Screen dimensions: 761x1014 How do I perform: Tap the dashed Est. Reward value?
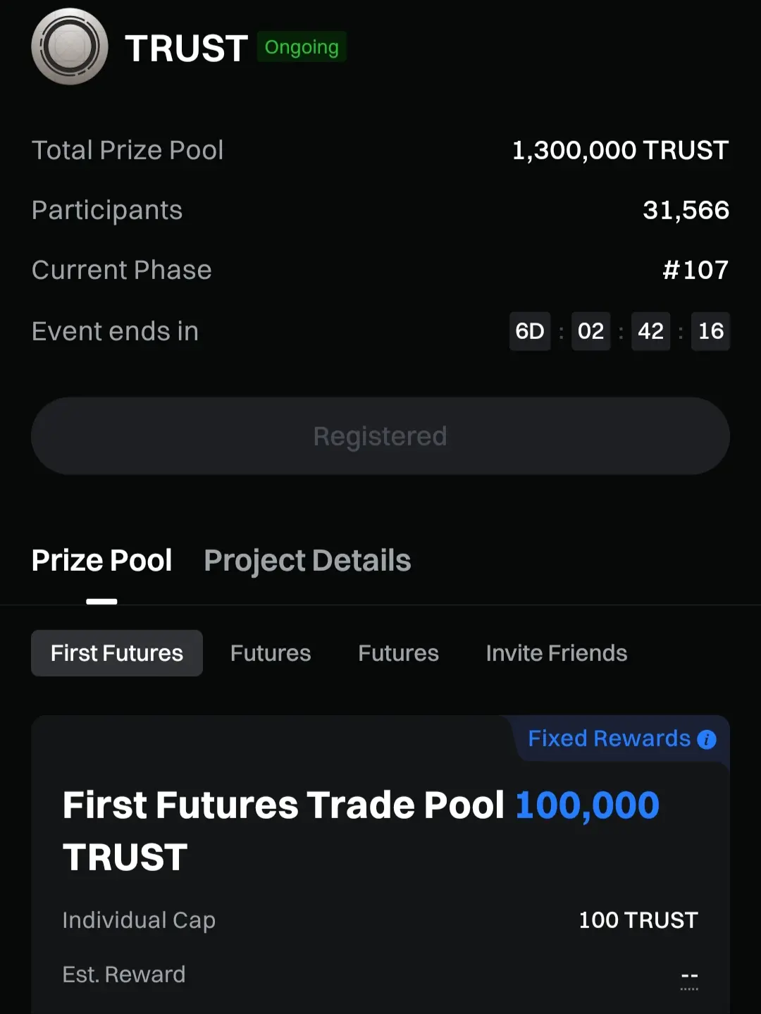pyautogui.click(x=689, y=977)
